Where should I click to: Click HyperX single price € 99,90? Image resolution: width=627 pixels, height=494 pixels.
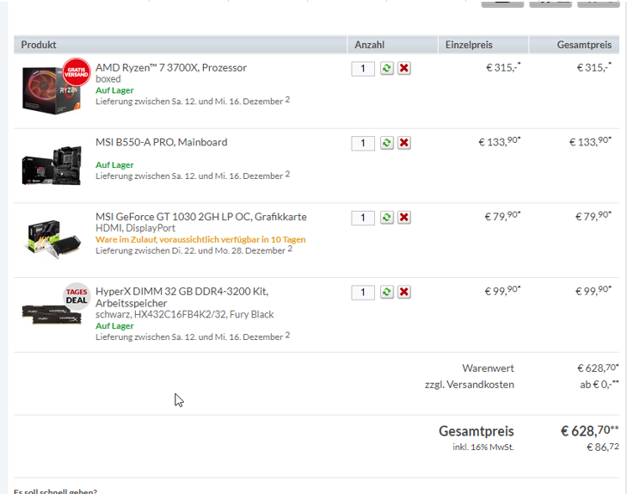502,291
